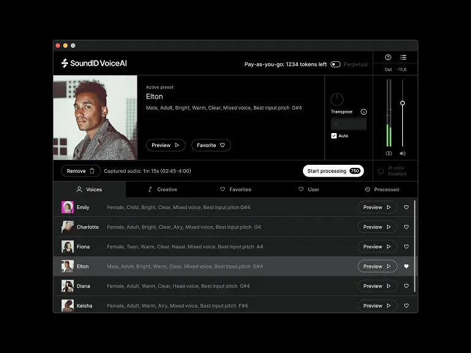This screenshot has width=471, height=353.
Task: Click the Start processing button
Action: 333,171
